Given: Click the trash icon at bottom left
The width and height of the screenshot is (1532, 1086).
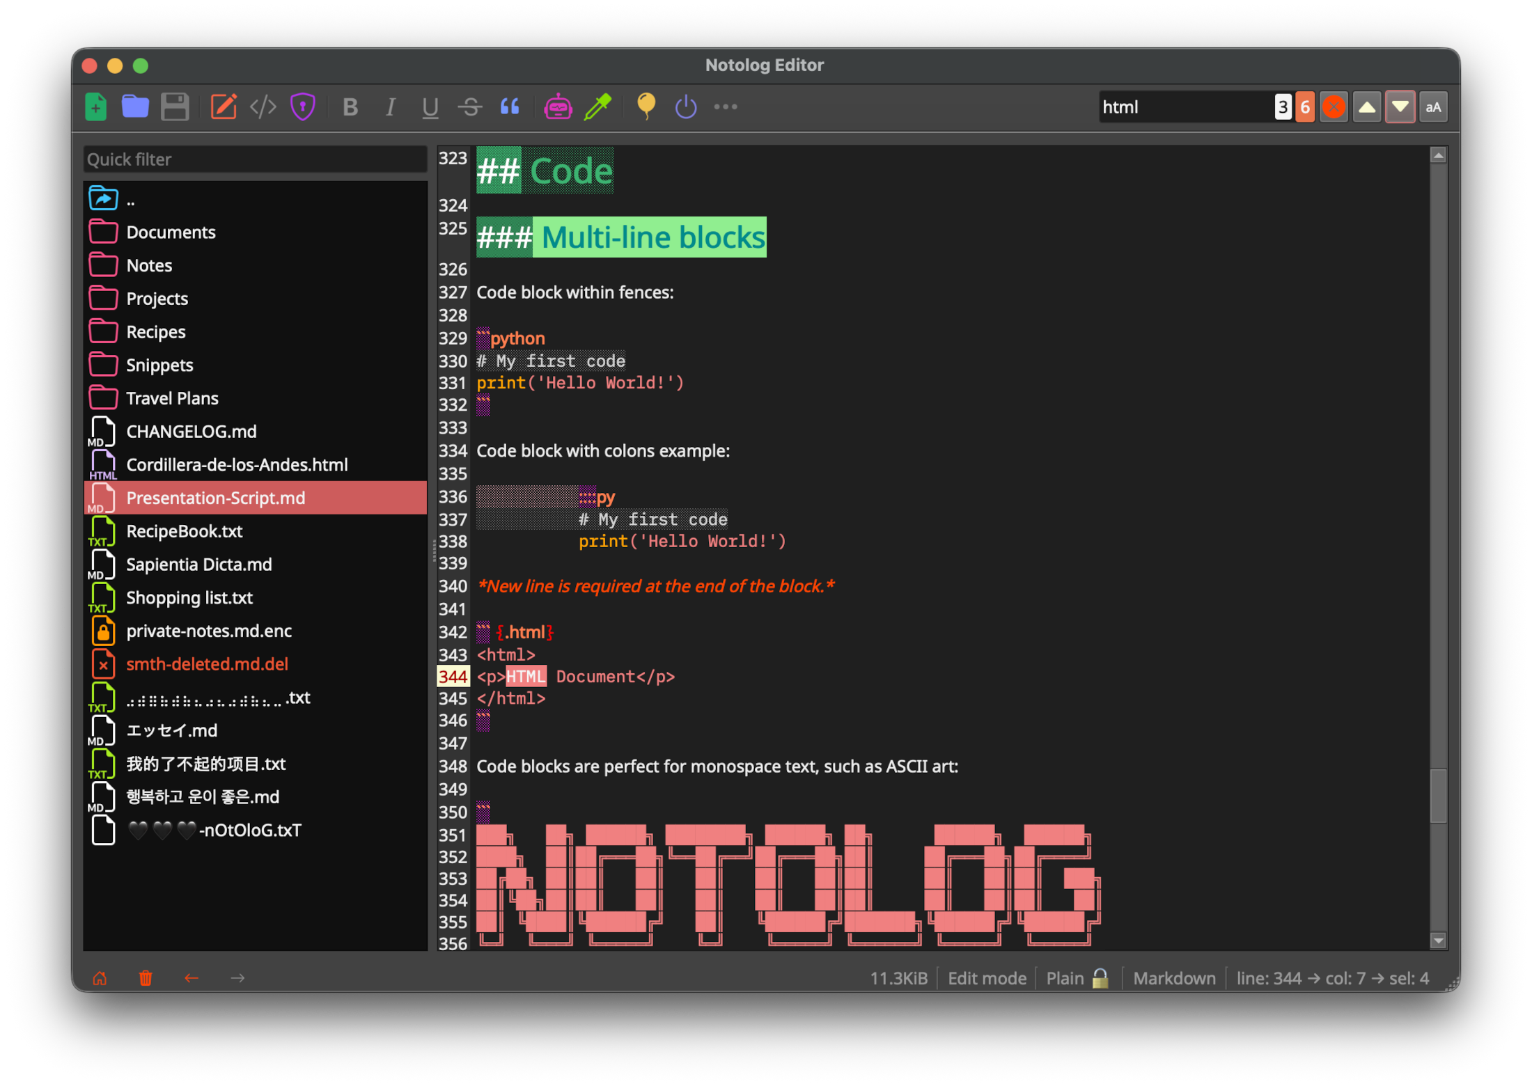Looking at the screenshot, I should pyautogui.click(x=146, y=977).
